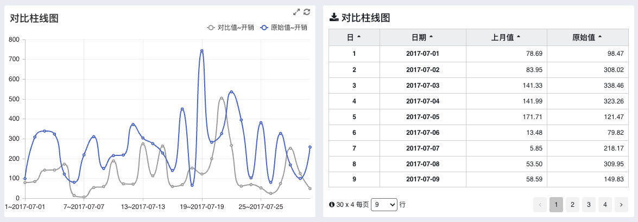Viewport: 638px width, 222px height.
Task: Open page 3 of the table
Action: coord(589,205)
